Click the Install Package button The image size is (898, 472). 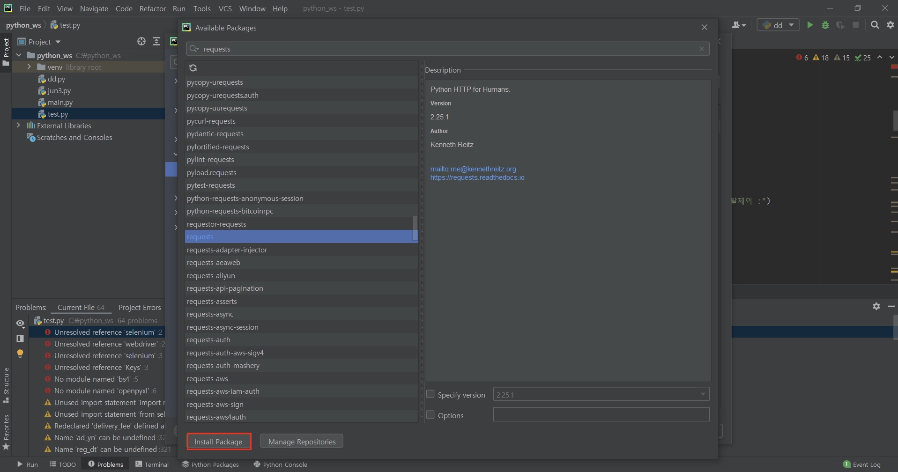(218, 442)
